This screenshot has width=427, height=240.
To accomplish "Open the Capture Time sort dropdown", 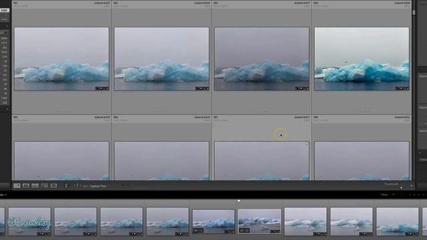I will pos(98,186).
